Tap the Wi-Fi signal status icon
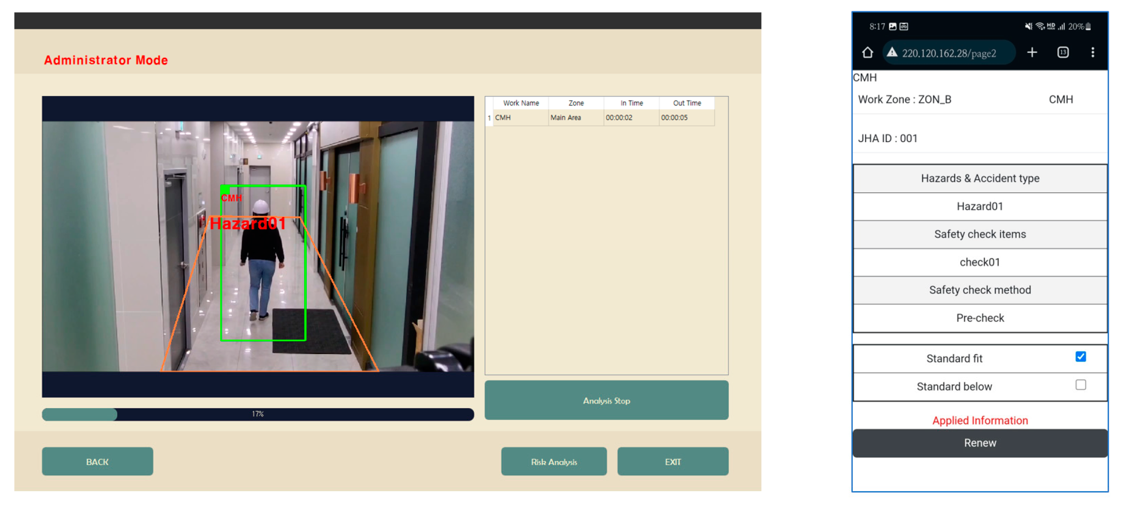Image resolution: width=1124 pixels, height=507 pixels. [x=1040, y=27]
